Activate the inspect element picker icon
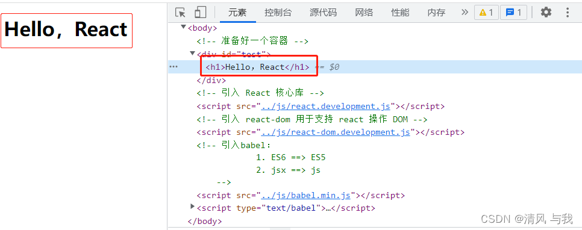 pos(180,12)
